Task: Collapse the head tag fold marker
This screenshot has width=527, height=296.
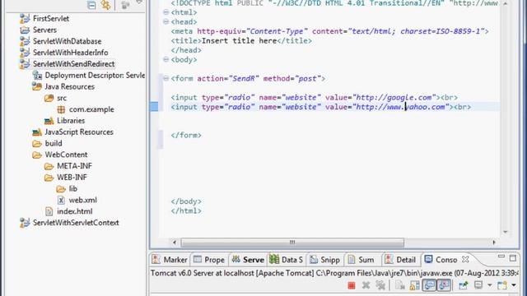Action: [166, 21]
